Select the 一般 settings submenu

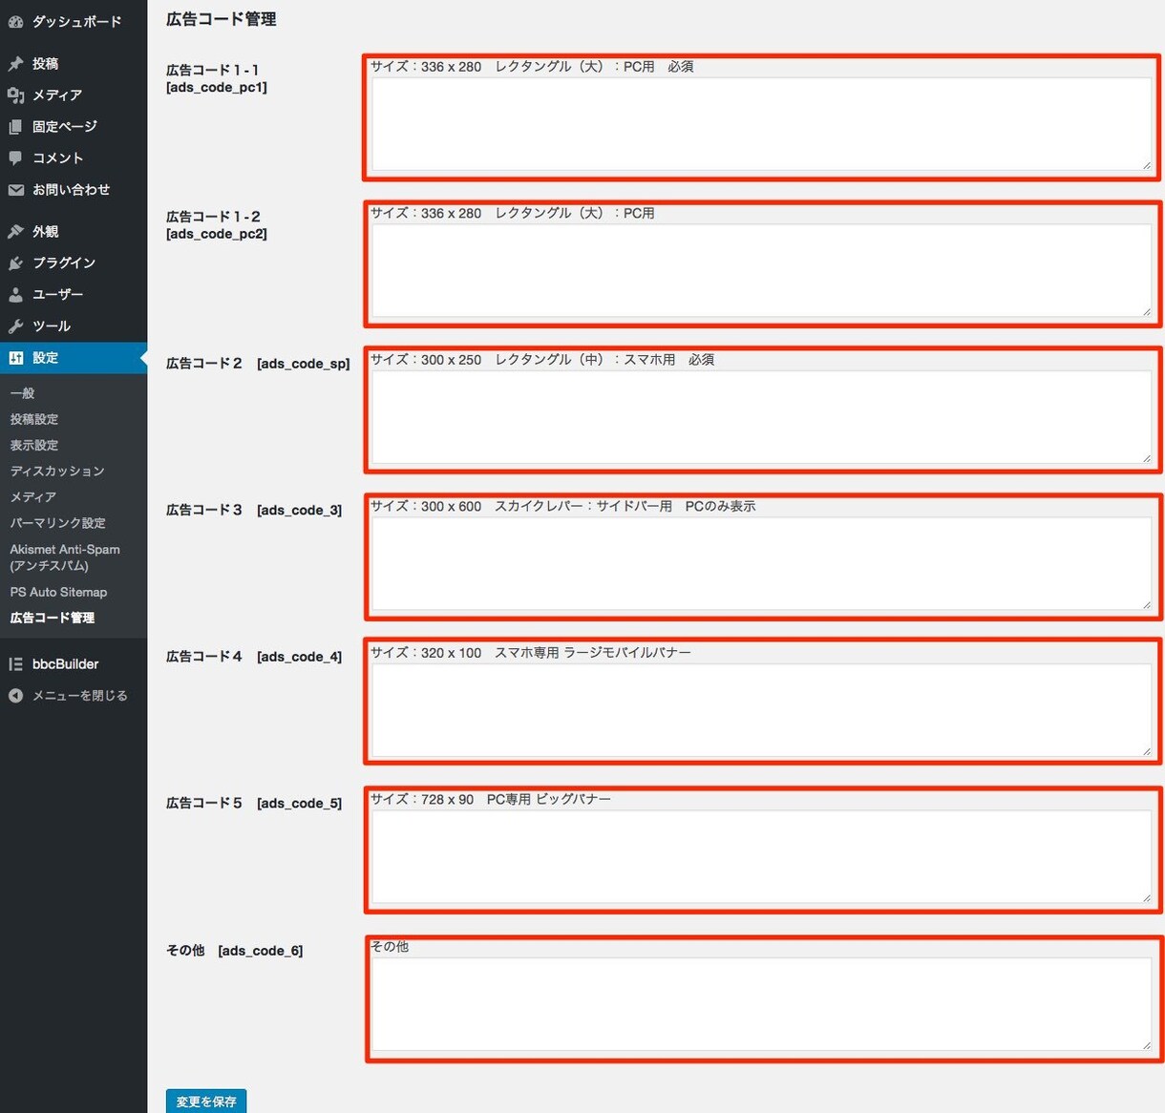coord(23,393)
